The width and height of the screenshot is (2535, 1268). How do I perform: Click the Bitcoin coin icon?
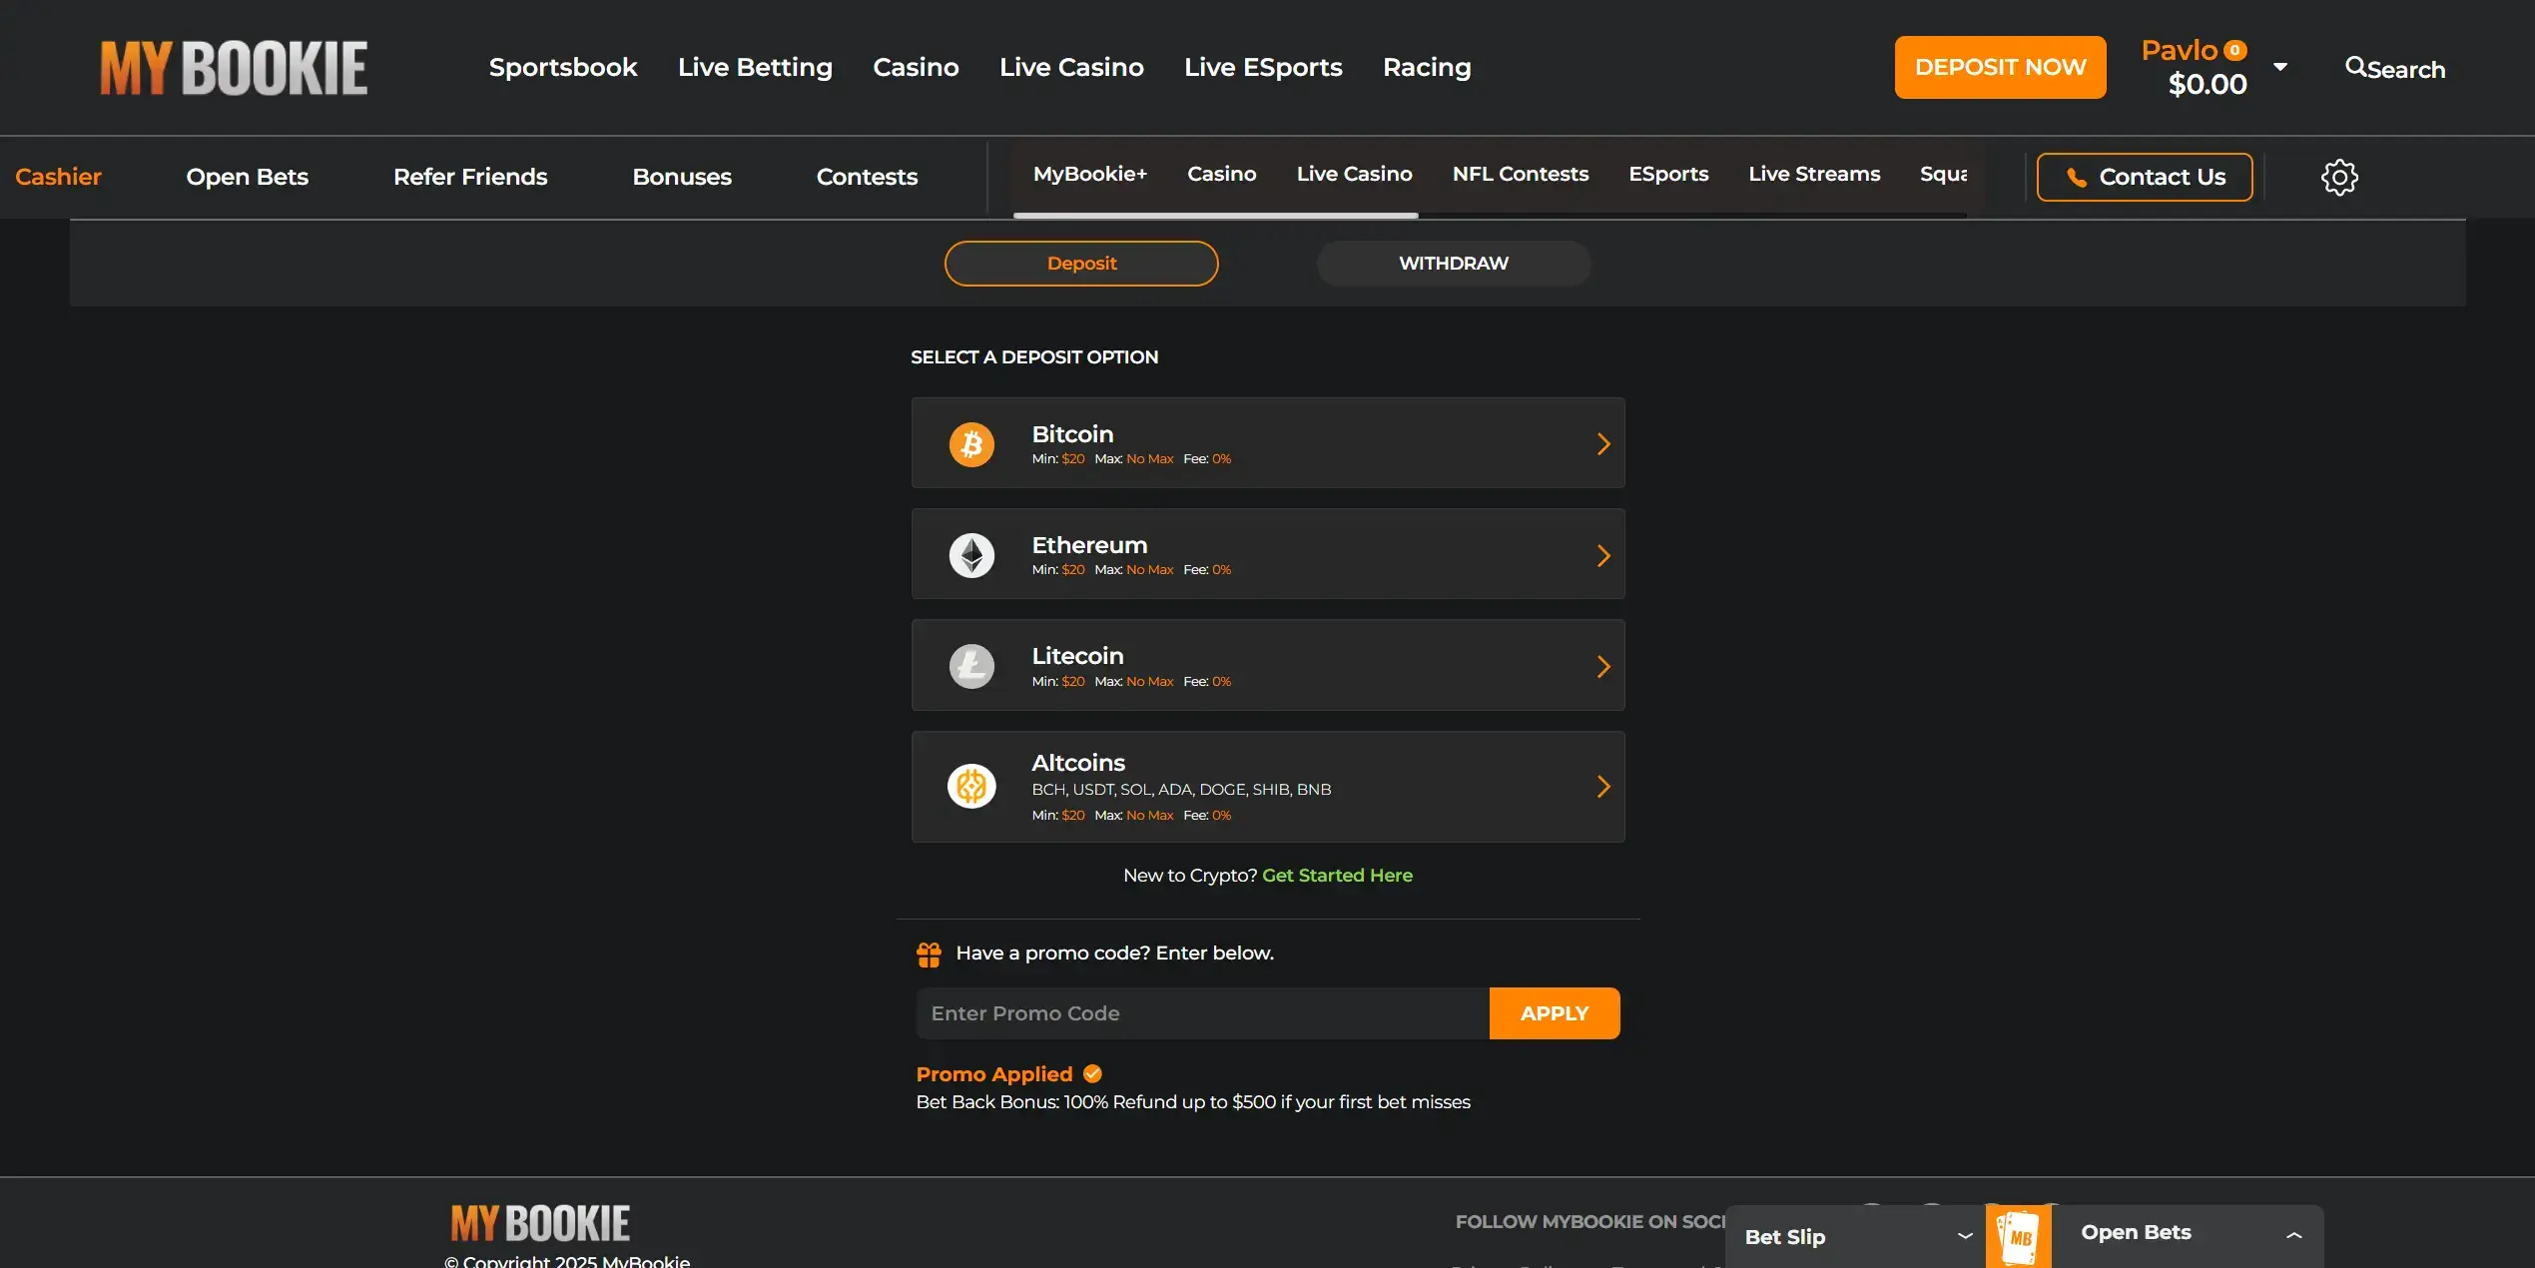pyautogui.click(x=971, y=444)
